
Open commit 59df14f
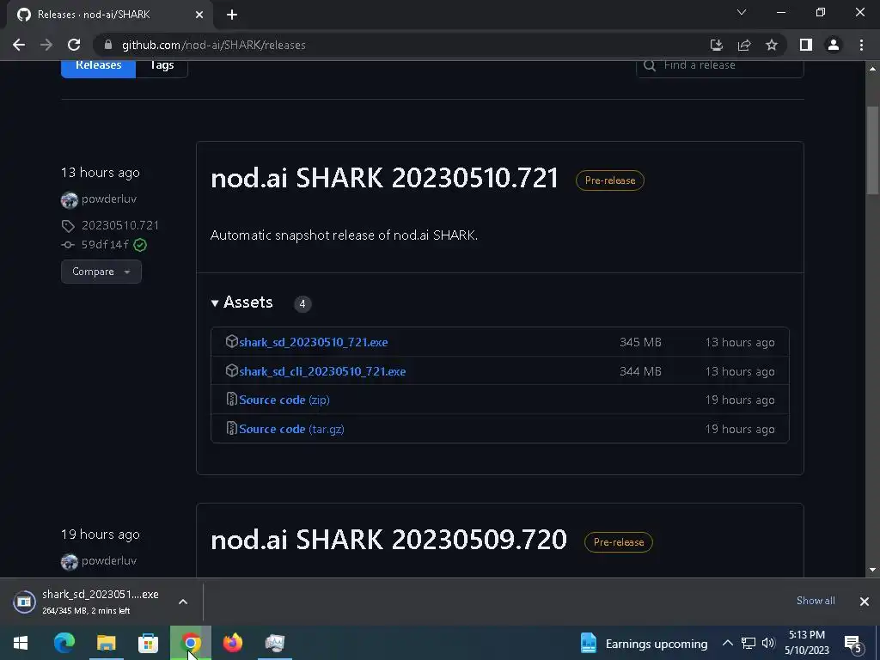pos(105,245)
